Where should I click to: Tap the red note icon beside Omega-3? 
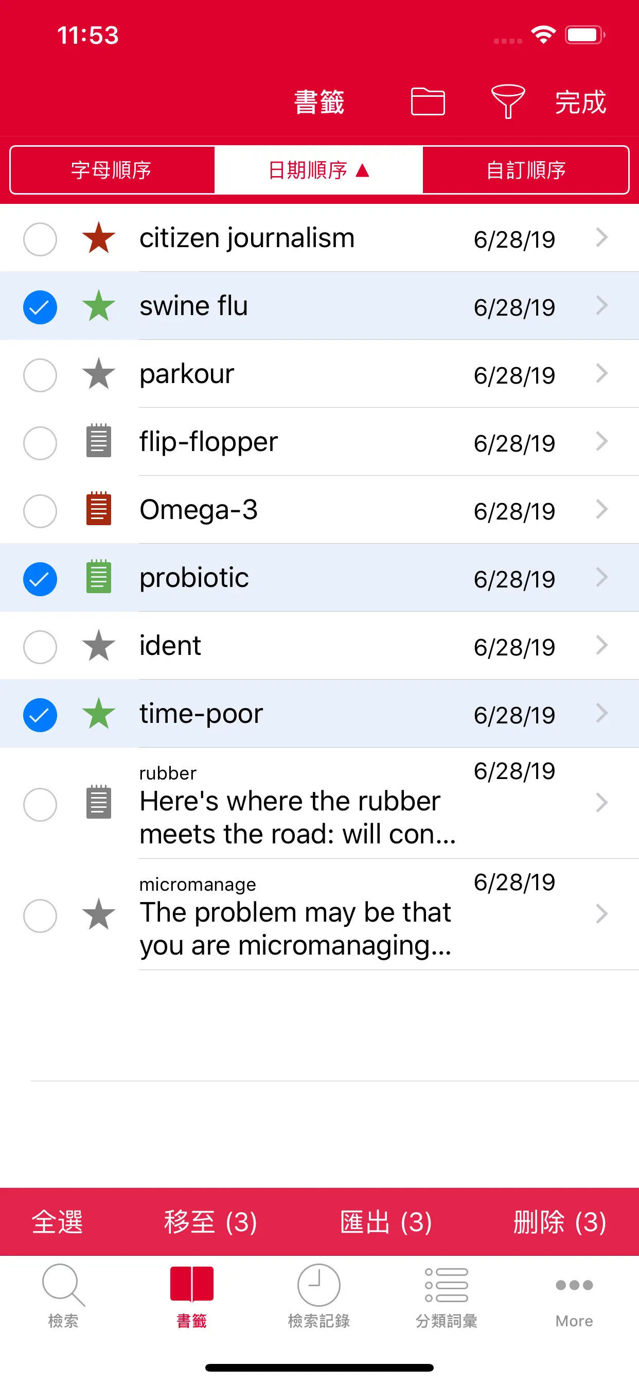click(x=99, y=508)
